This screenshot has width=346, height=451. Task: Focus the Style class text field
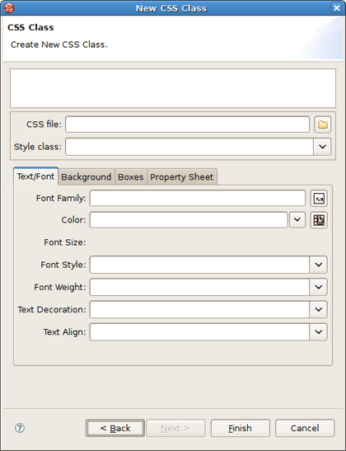click(189, 147)
